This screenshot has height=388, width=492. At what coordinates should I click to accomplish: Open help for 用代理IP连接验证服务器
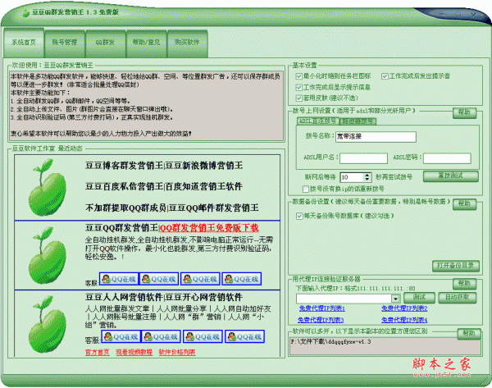(464, 284)
